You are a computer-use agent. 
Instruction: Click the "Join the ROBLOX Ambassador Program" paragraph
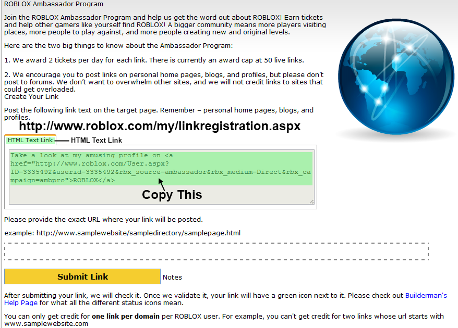pyautogui.click(x=165, y=25)
